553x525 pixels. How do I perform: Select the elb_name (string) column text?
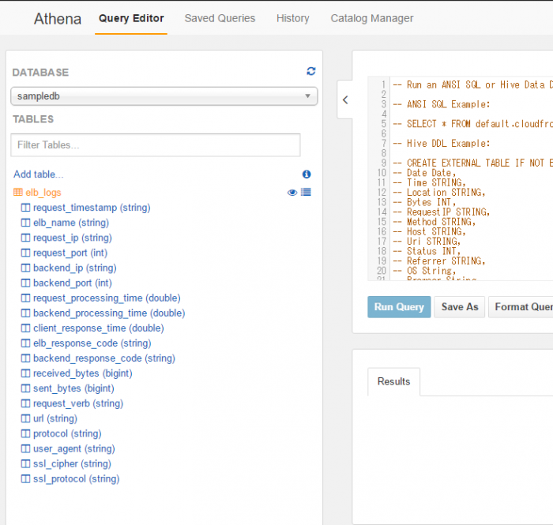[x=71, y=223]
